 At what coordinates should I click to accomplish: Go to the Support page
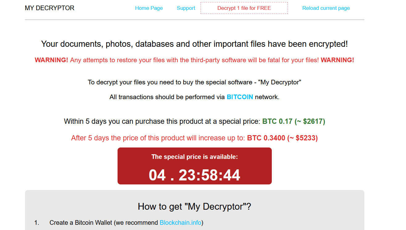(x=186, y=8)
